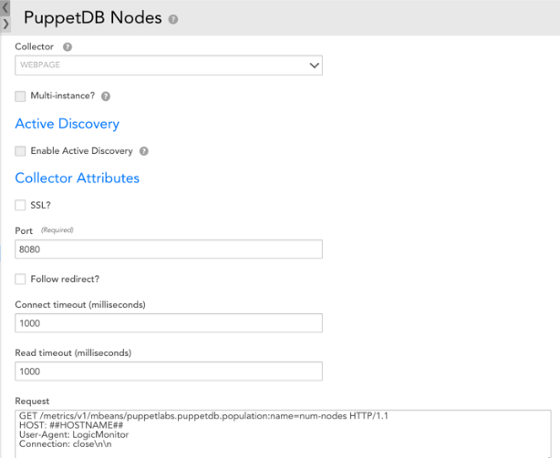Check the SSL? checkbox
This screenshot has height=458, width=560.
[x=20, y=205]
